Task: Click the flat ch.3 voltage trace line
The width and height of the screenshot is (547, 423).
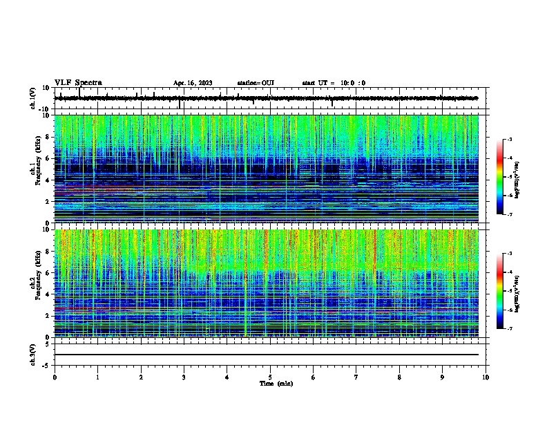Action: point(266,355)
